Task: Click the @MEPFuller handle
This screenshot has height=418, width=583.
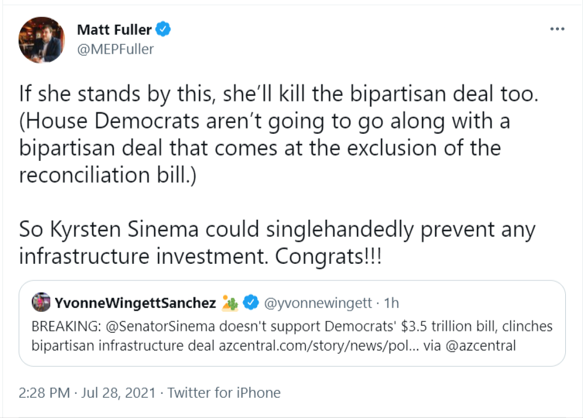Action: click(115, 49)
